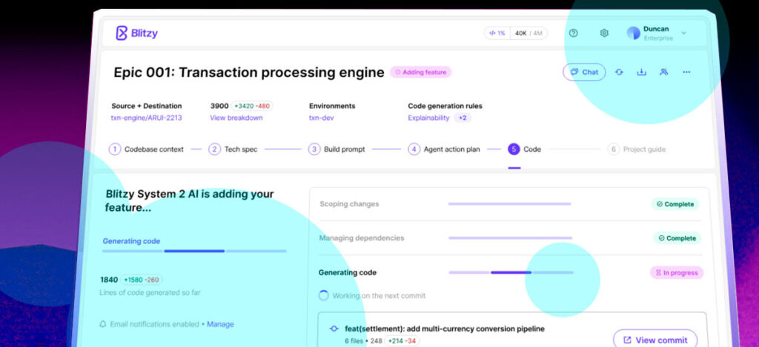Click the Adding feature status badge
Screen dimensions: 759x347
(x=421, y=73)
